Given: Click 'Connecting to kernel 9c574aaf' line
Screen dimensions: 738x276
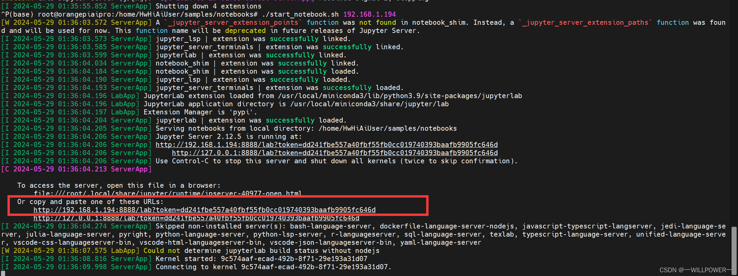Looking at the screenshot, I should (x=273, y=267).
